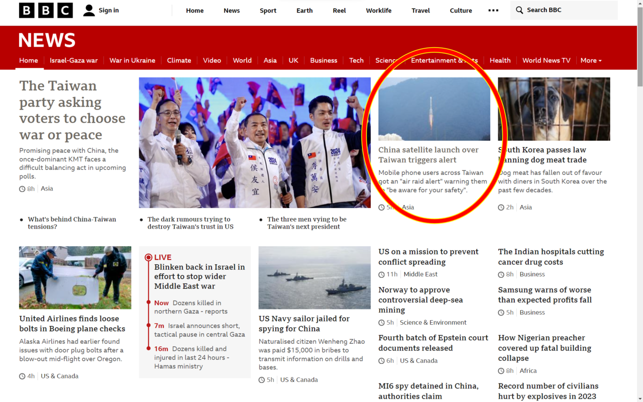Click the Sign in person icon

89,11
